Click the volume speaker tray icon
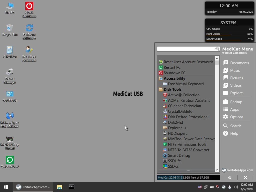This screenshot has height=192, width=256. 235,187
